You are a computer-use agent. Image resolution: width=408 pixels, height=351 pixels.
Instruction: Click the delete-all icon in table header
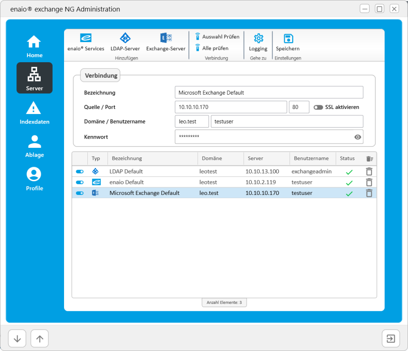coord(370,159)
